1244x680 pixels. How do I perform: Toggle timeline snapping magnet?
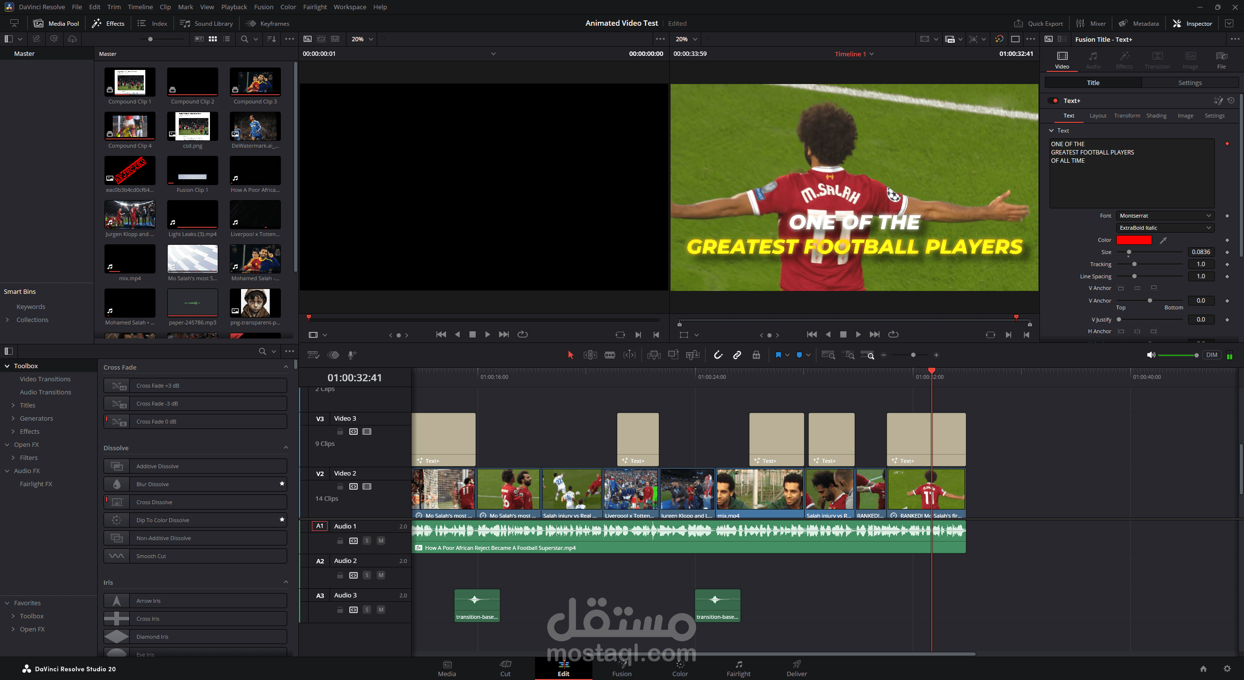718,355
